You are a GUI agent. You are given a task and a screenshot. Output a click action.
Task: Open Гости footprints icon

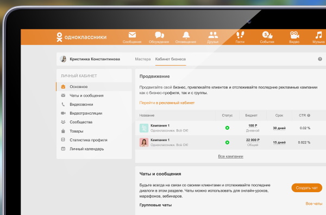click(240, 35)
